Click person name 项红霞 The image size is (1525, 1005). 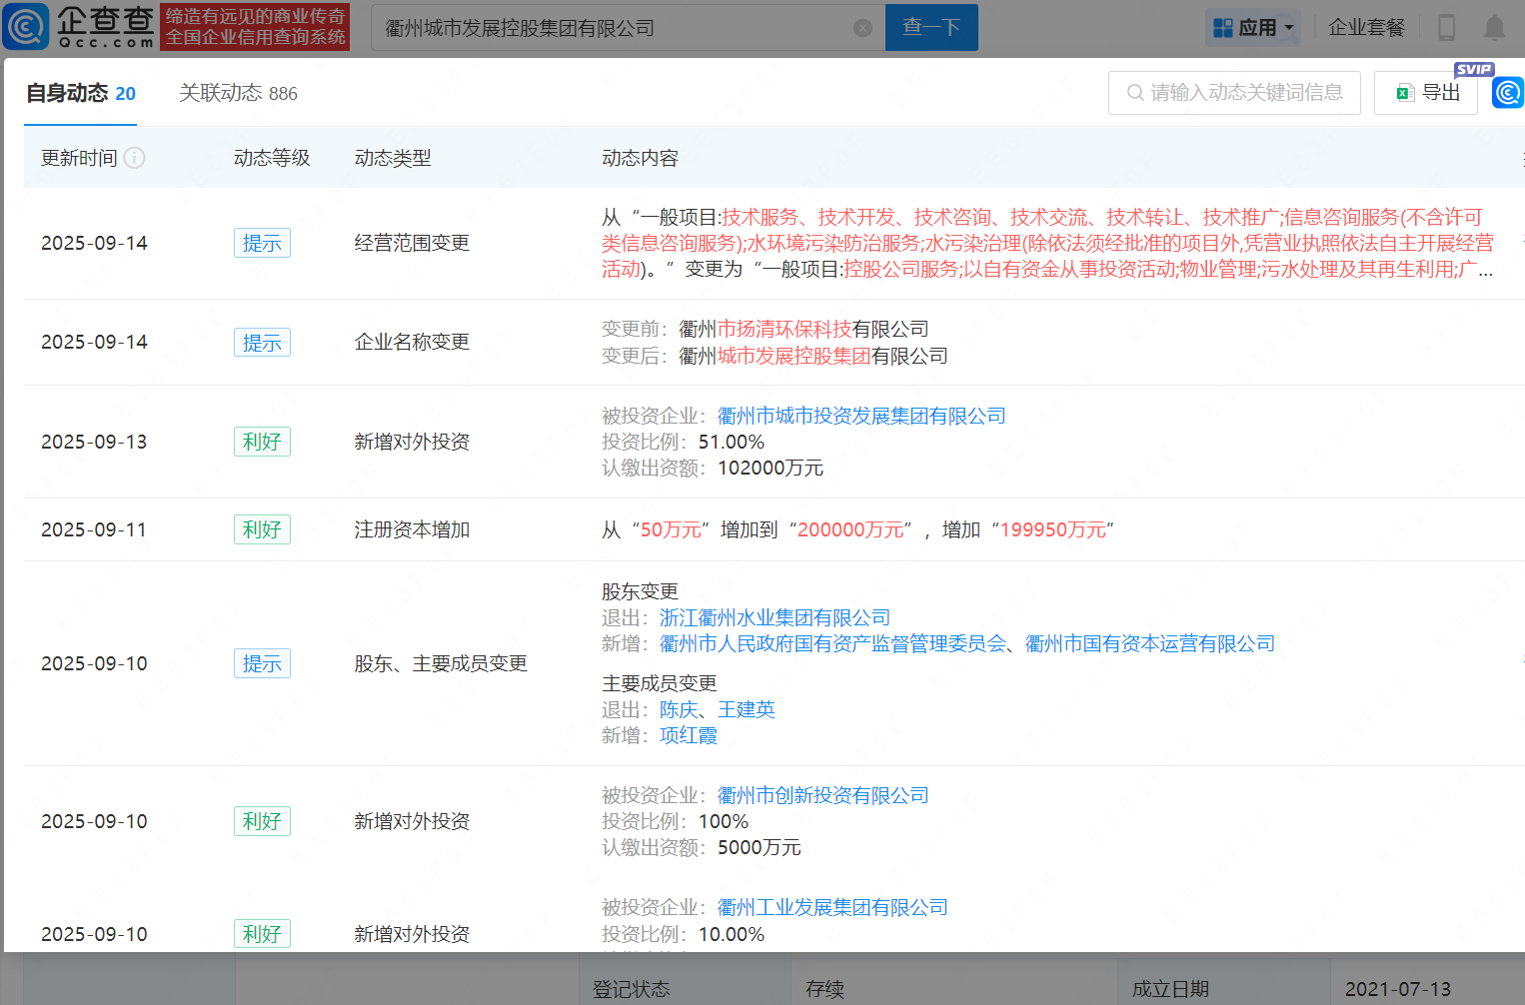pos(689,736)
